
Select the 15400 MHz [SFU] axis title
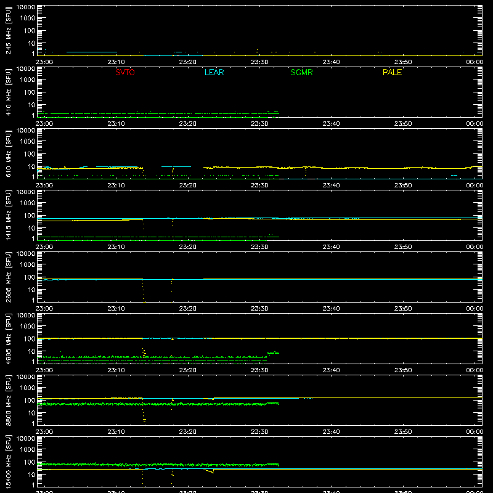8,462
